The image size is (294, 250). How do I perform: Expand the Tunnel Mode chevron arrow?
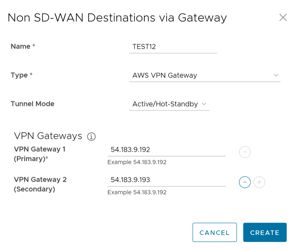(x=204, y=104)
